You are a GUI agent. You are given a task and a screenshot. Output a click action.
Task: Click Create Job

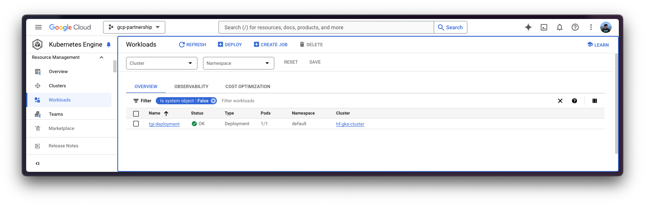(x=271, y=45)
